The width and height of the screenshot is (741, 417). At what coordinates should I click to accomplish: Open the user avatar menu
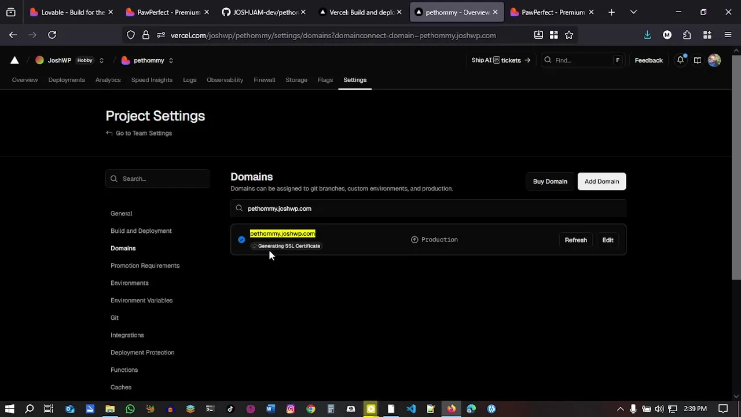pos(714,60)
